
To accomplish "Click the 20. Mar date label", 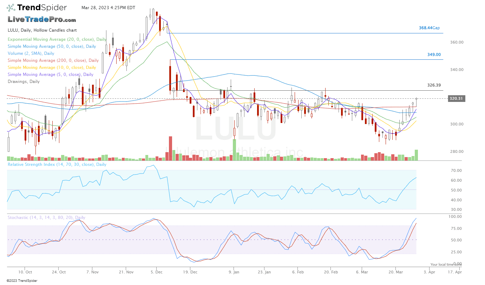I will click(x=396, y=272).
